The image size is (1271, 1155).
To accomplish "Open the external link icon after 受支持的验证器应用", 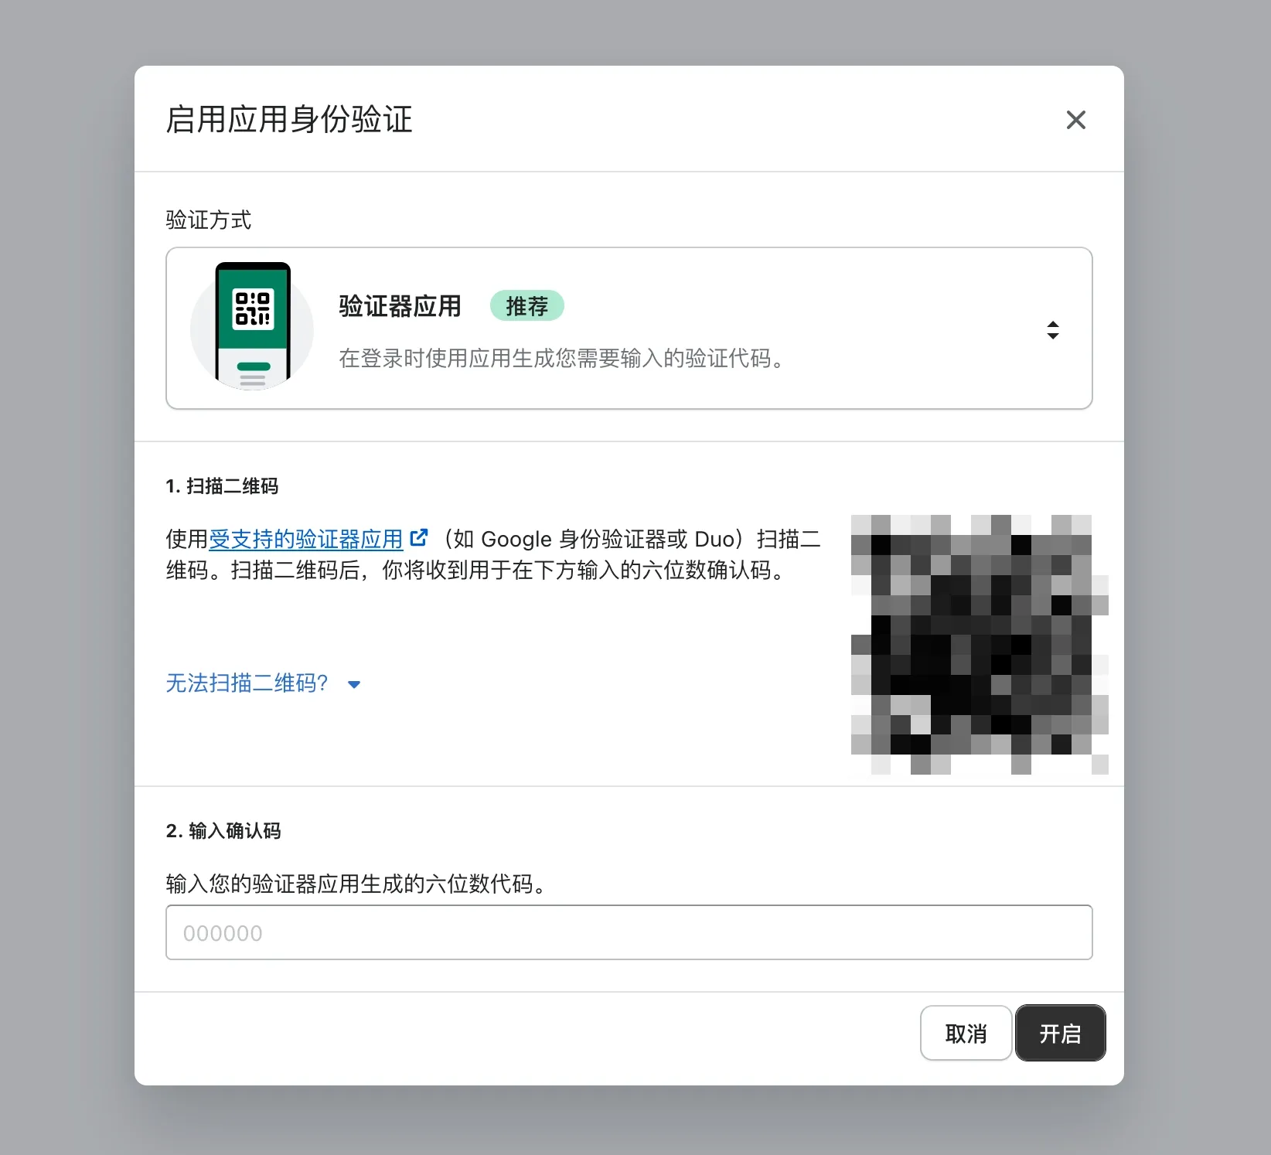I will (x=420, y=537).
